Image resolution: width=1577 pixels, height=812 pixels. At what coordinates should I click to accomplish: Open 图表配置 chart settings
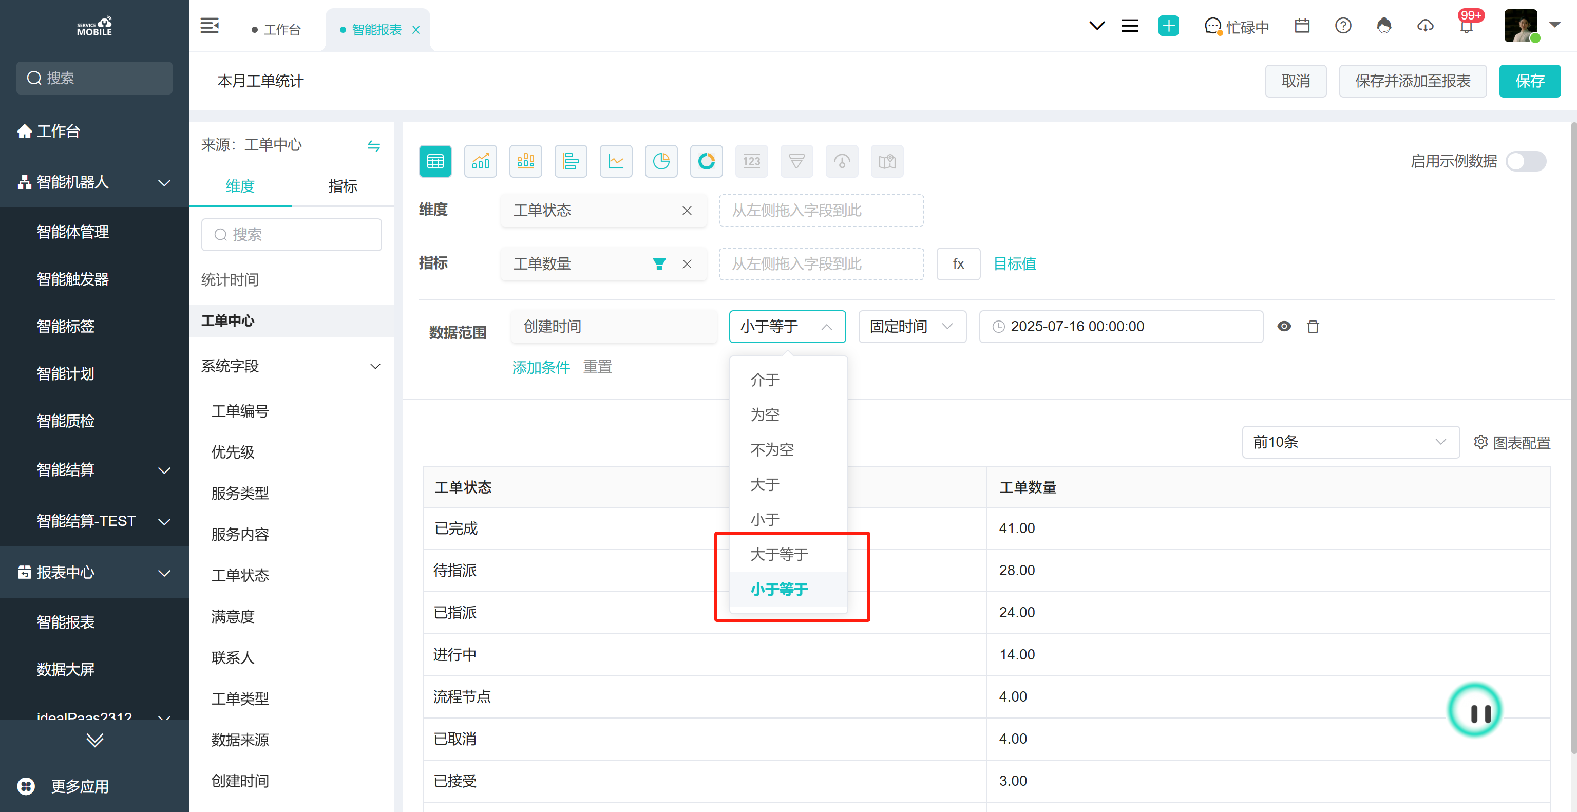(1512, 442)
